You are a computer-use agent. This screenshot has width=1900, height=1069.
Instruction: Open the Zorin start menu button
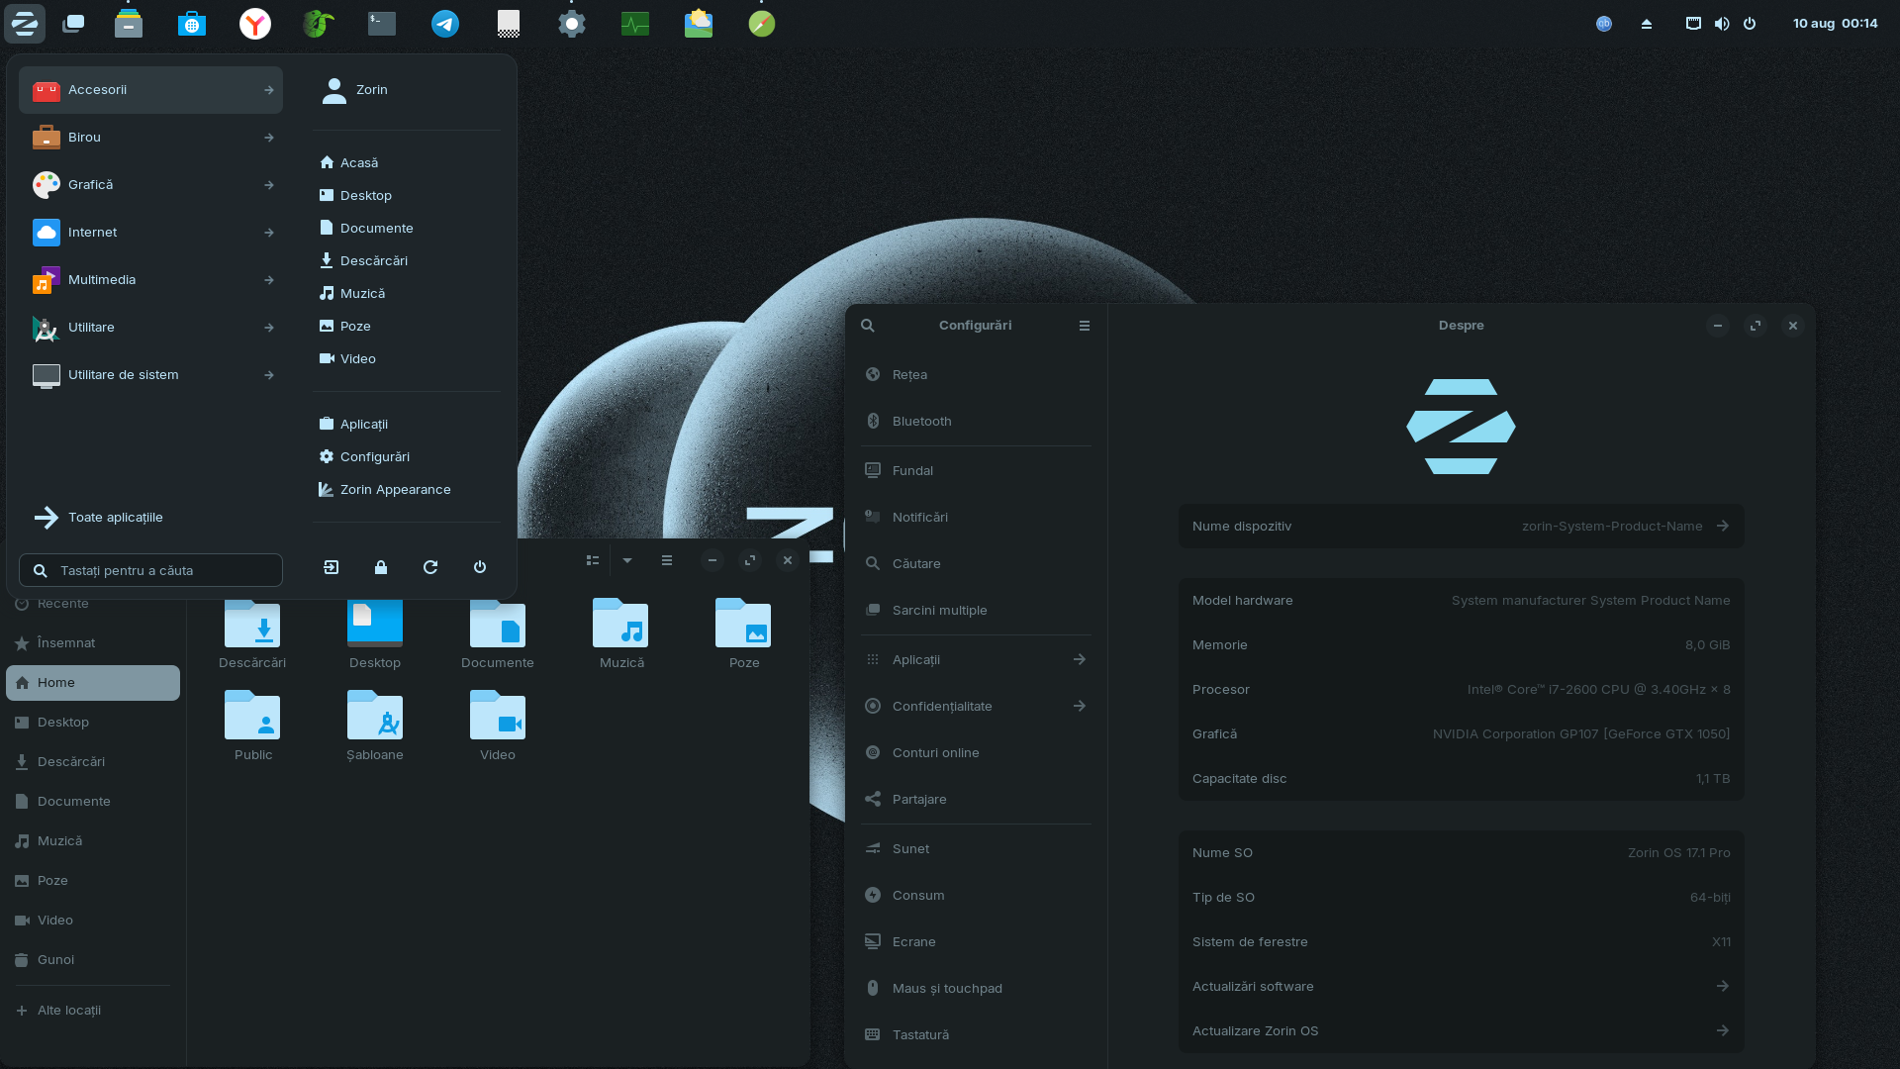[x=25, y=24]
